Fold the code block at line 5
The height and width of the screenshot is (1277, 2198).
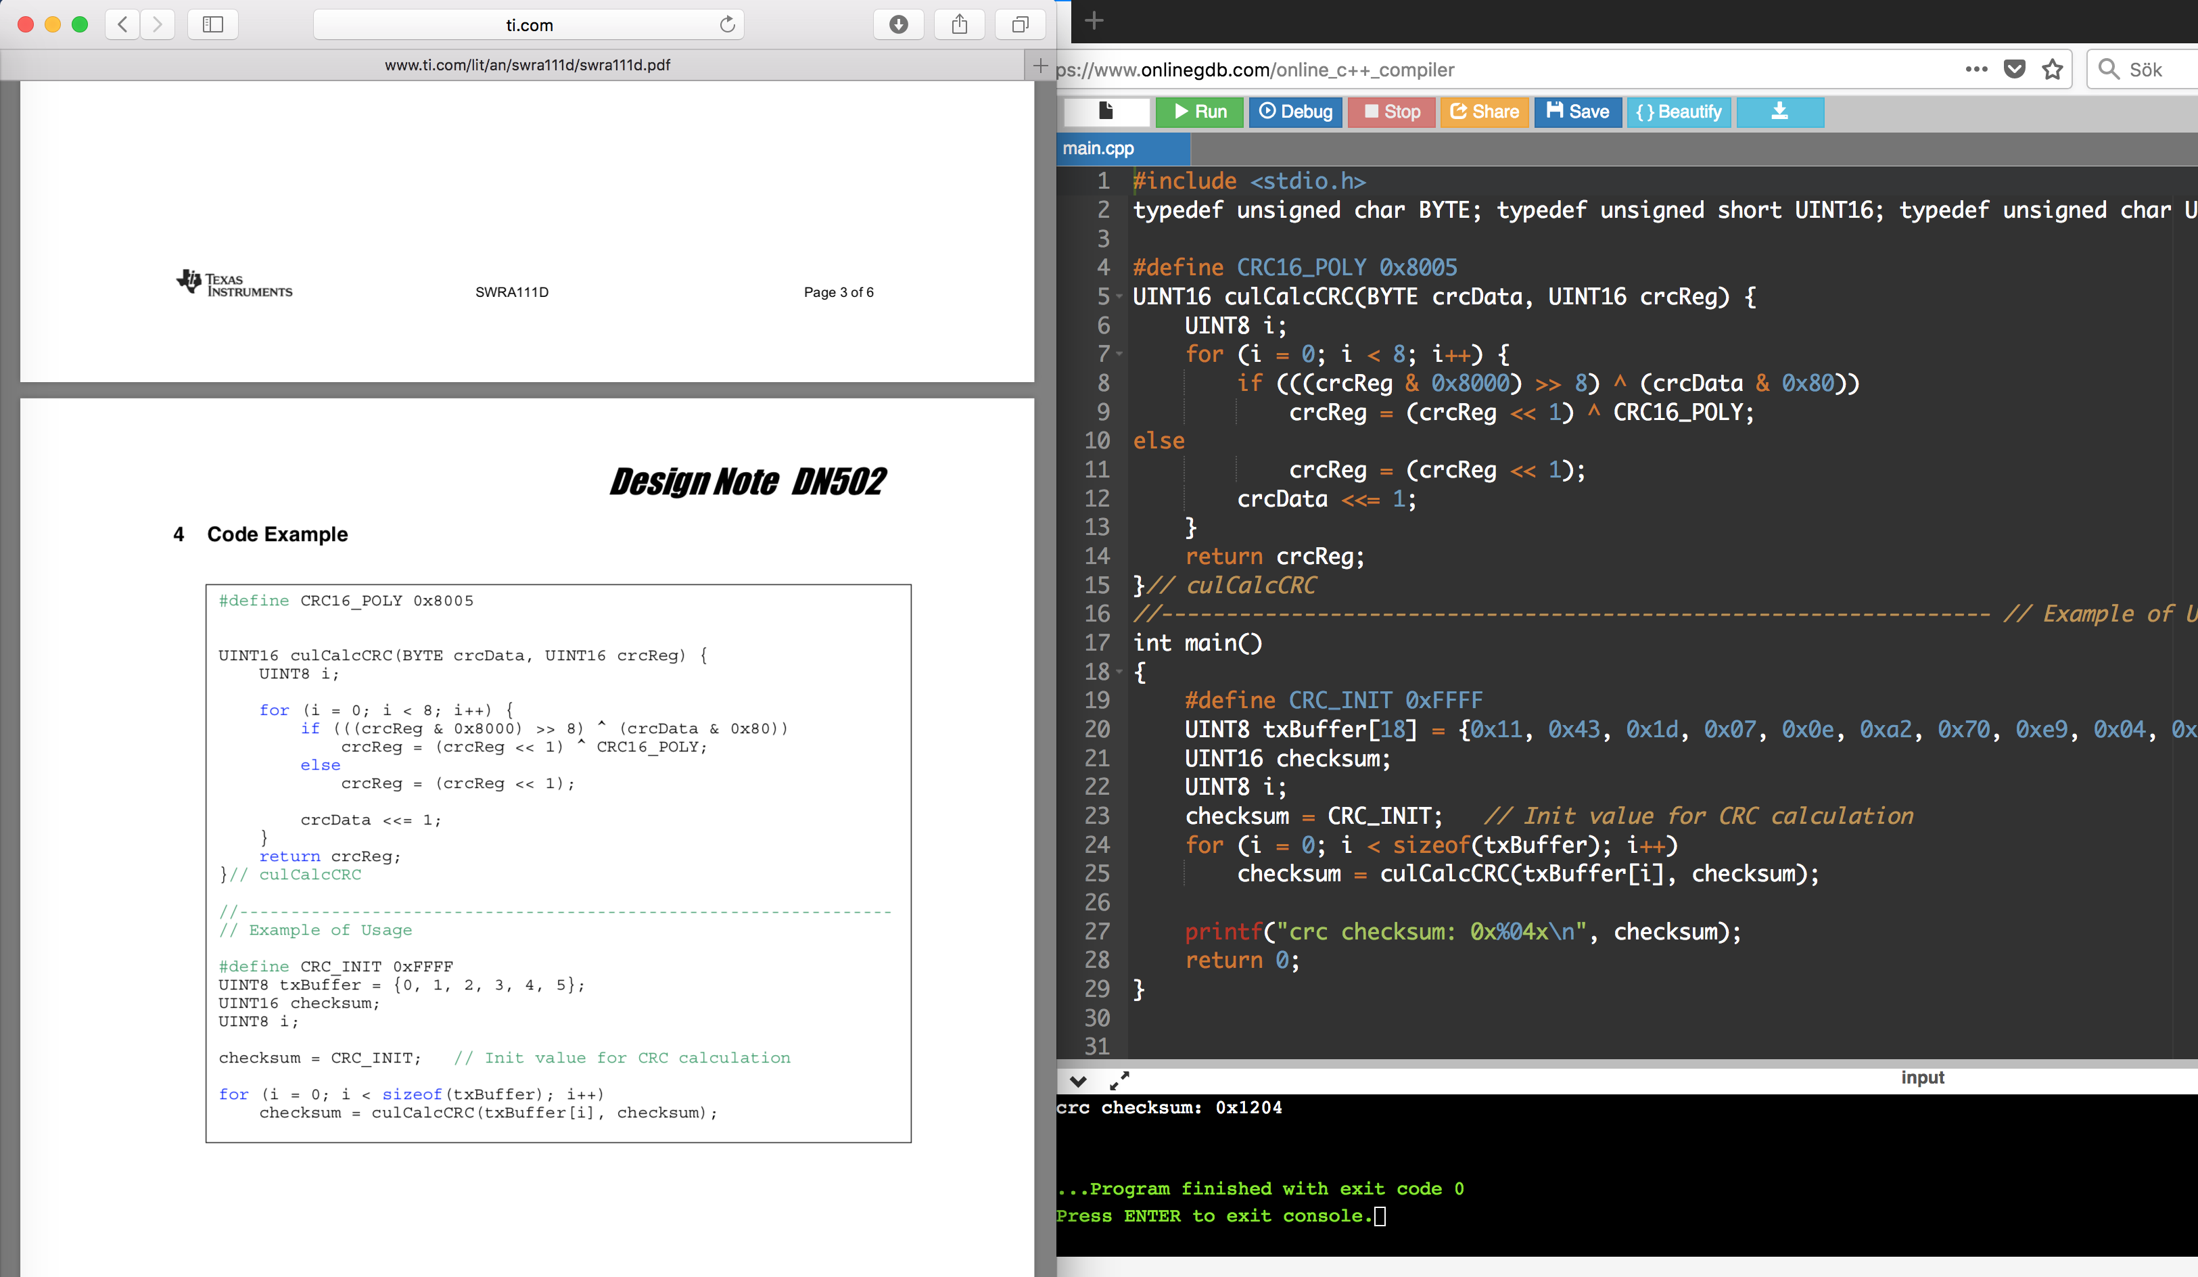(x=1119, y=296)
